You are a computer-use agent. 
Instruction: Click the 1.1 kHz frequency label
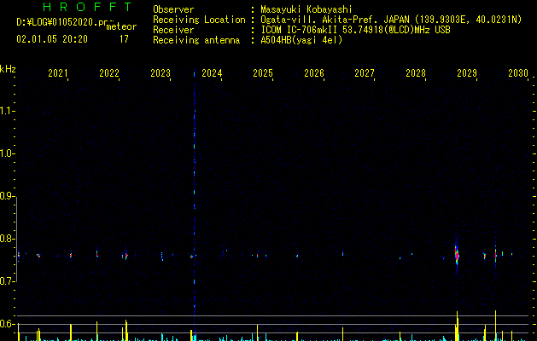[7, 111]
